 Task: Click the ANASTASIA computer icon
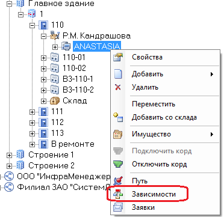[x=66, y=47]
